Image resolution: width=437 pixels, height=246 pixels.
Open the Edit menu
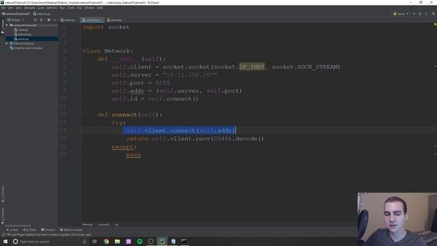[11, 8]
